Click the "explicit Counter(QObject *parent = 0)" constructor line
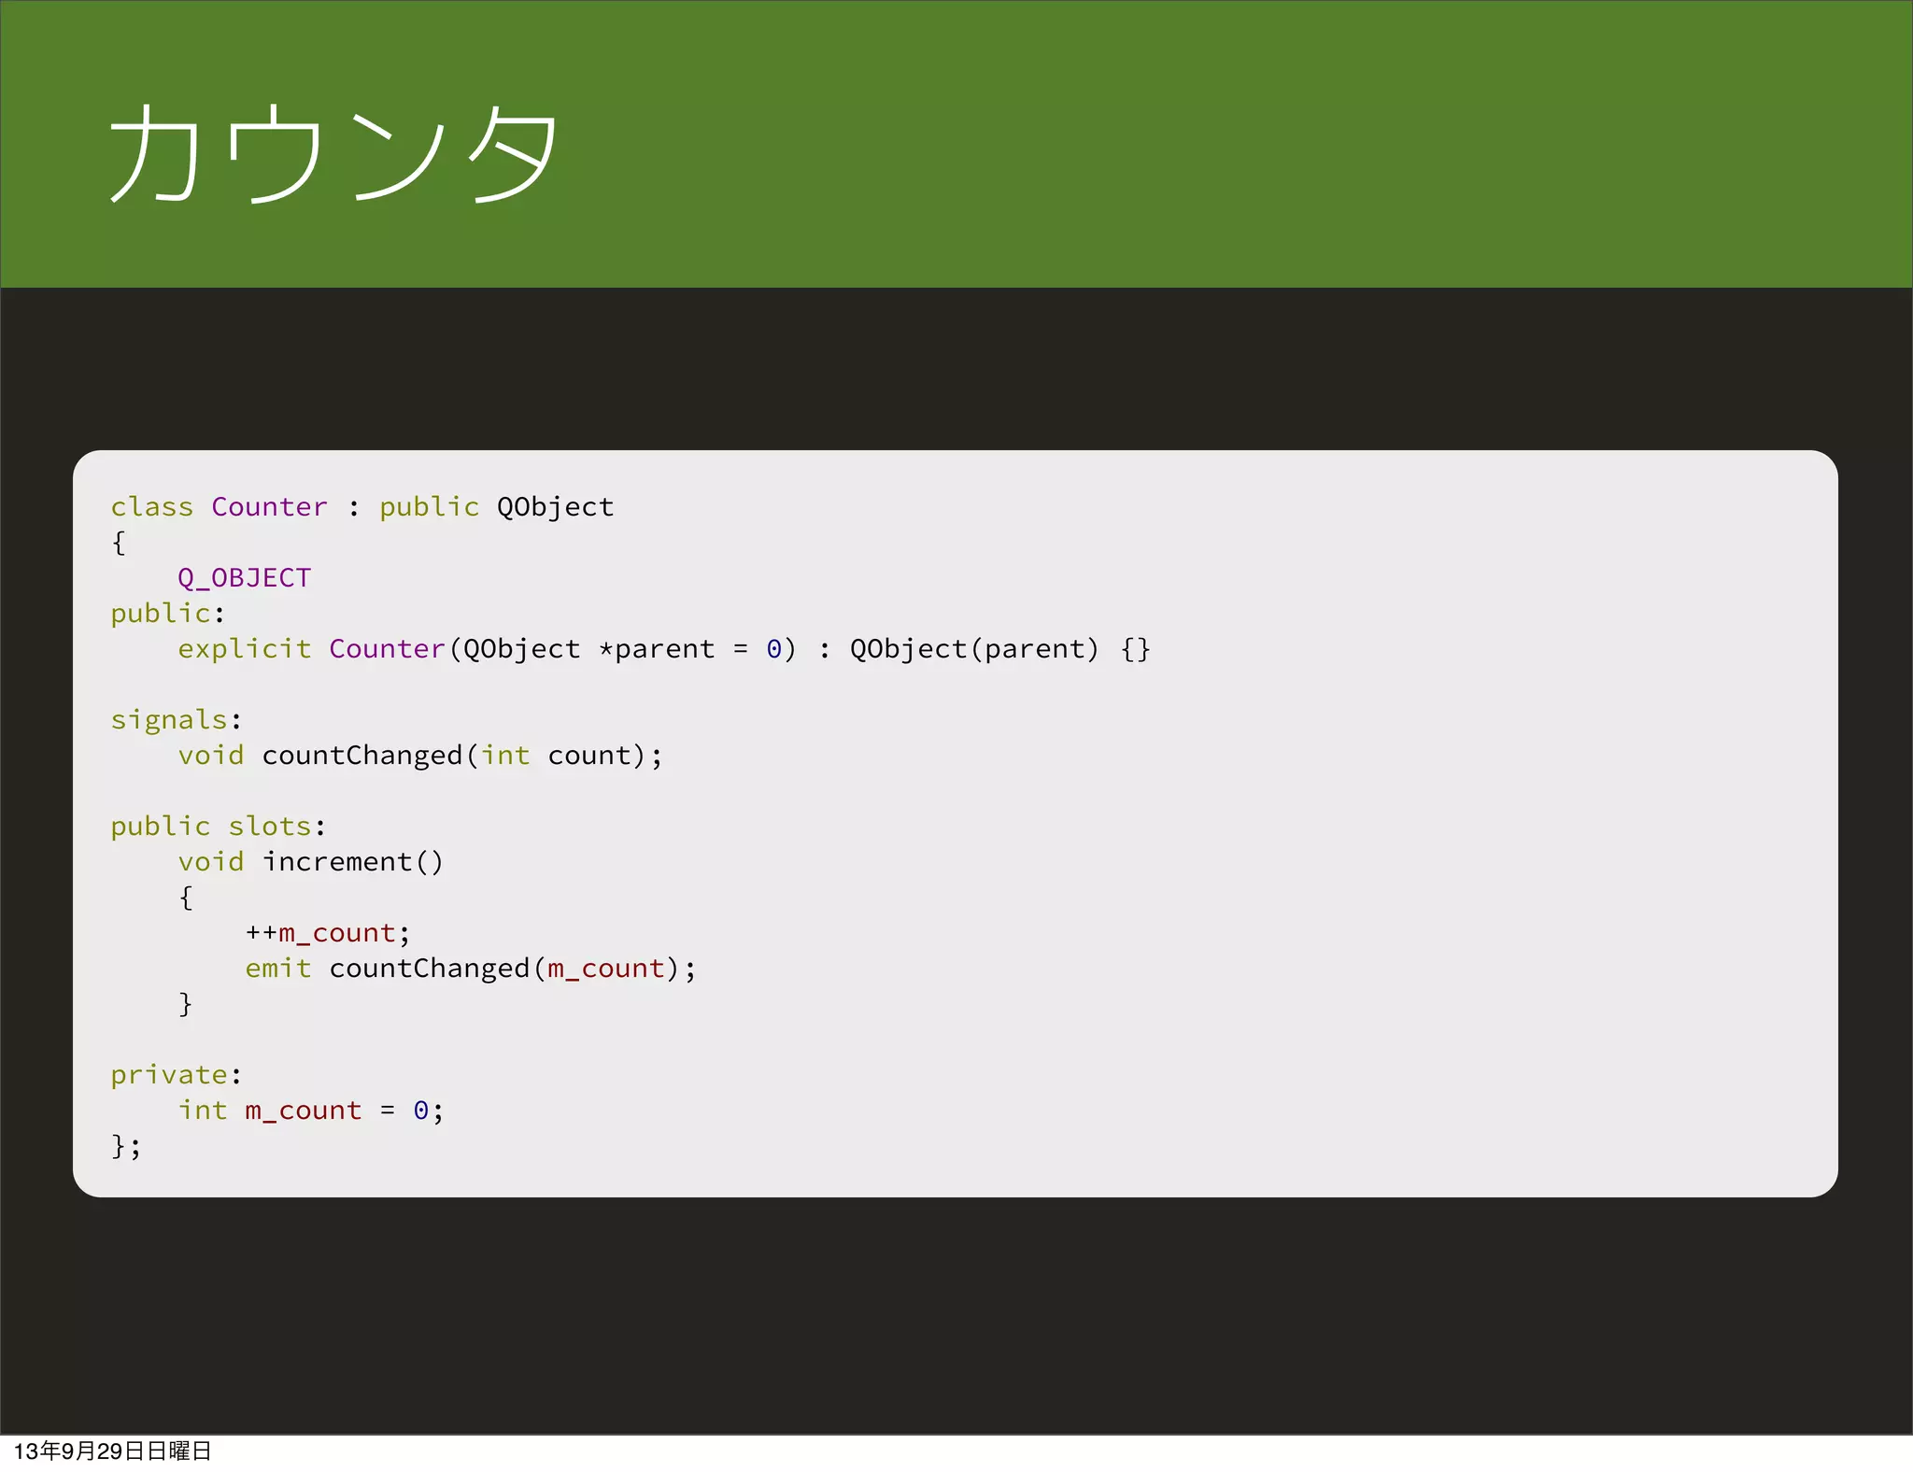This screenshot has height=1472, width=1913. [x=664, y=649]
